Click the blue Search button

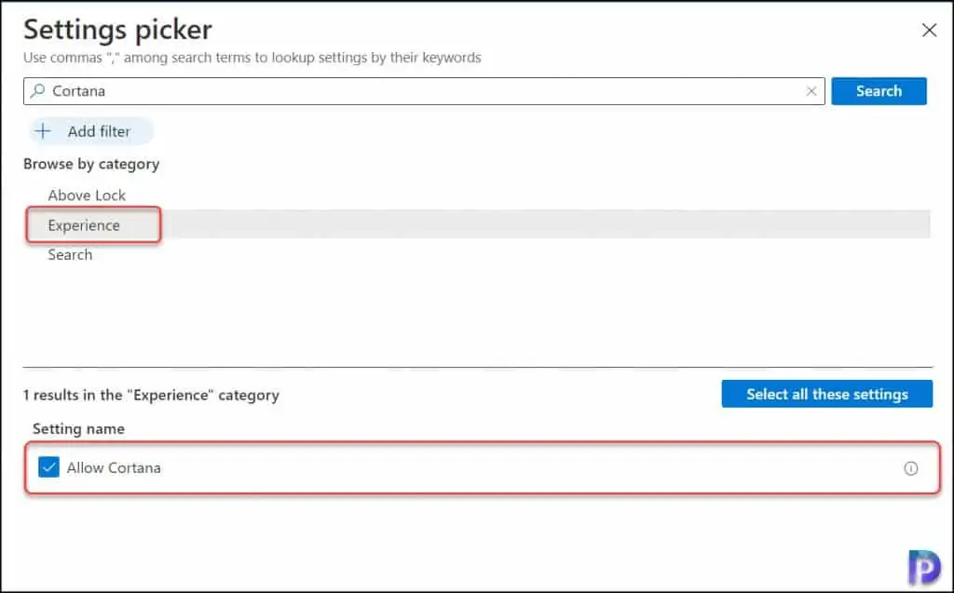tap(879, 91)
